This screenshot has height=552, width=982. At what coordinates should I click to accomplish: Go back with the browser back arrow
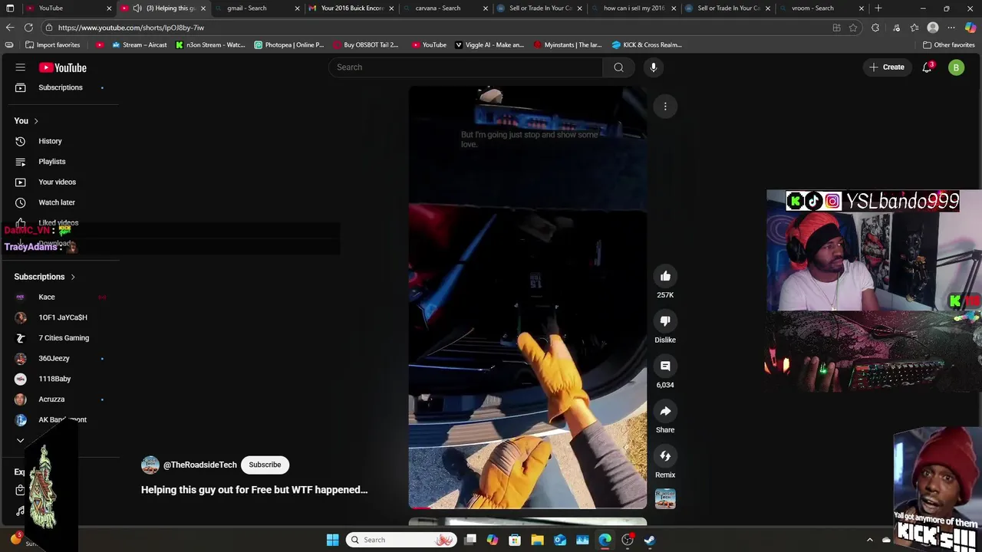(10, 28)
